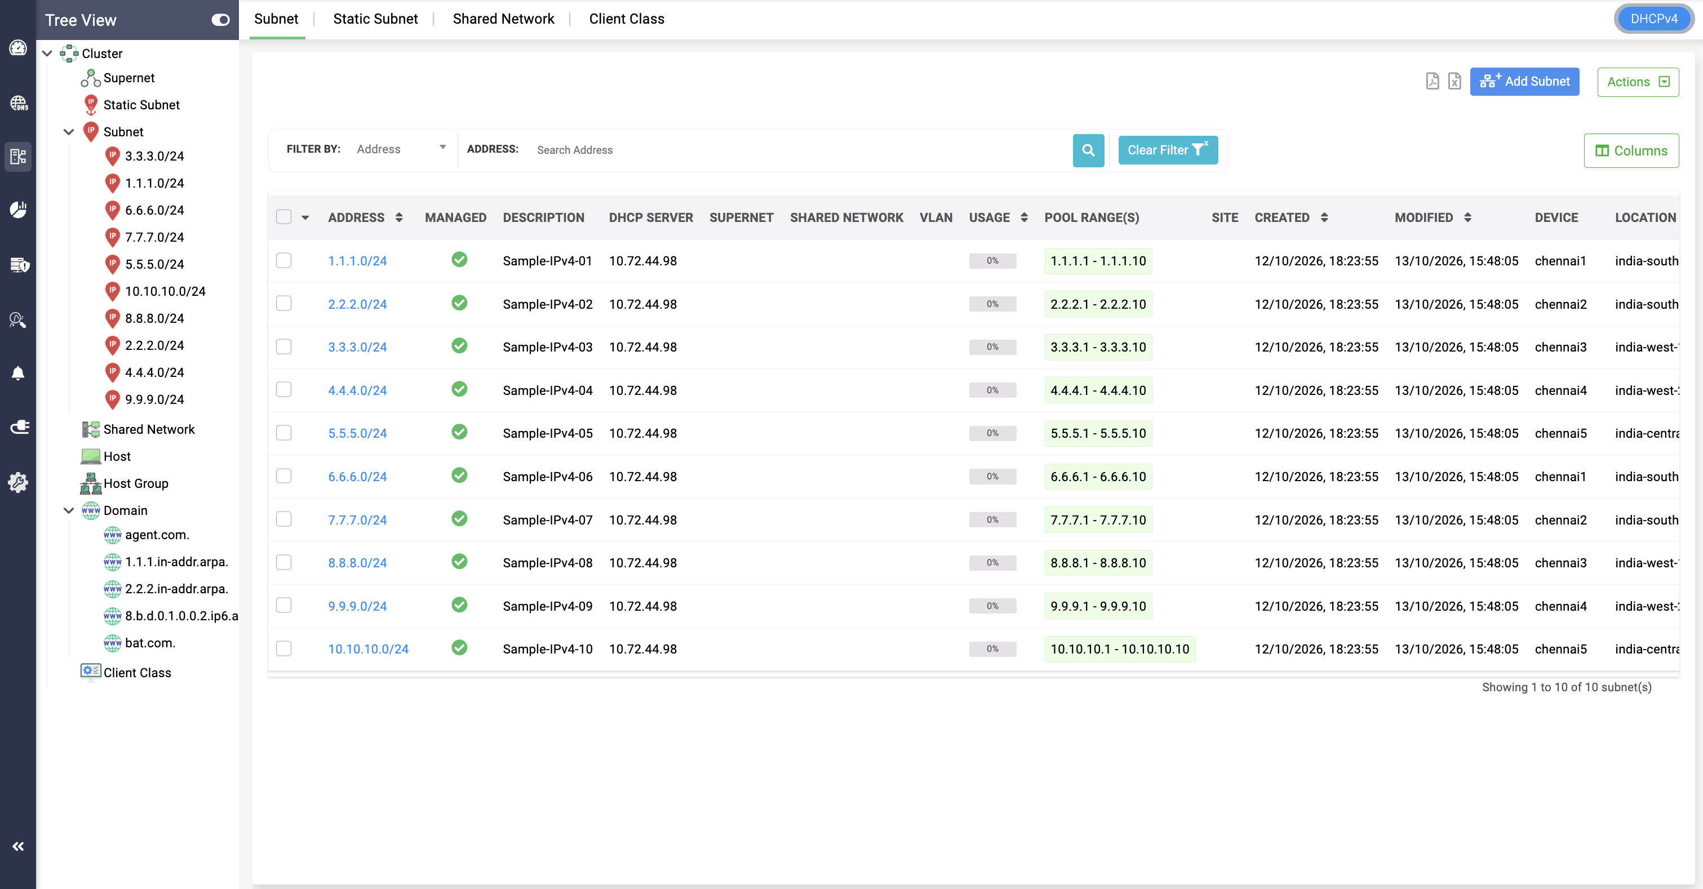Open the DNS globe icon in sidebar
The image size is (1703, 889).
pyautogui.click(x=18, y=103)
